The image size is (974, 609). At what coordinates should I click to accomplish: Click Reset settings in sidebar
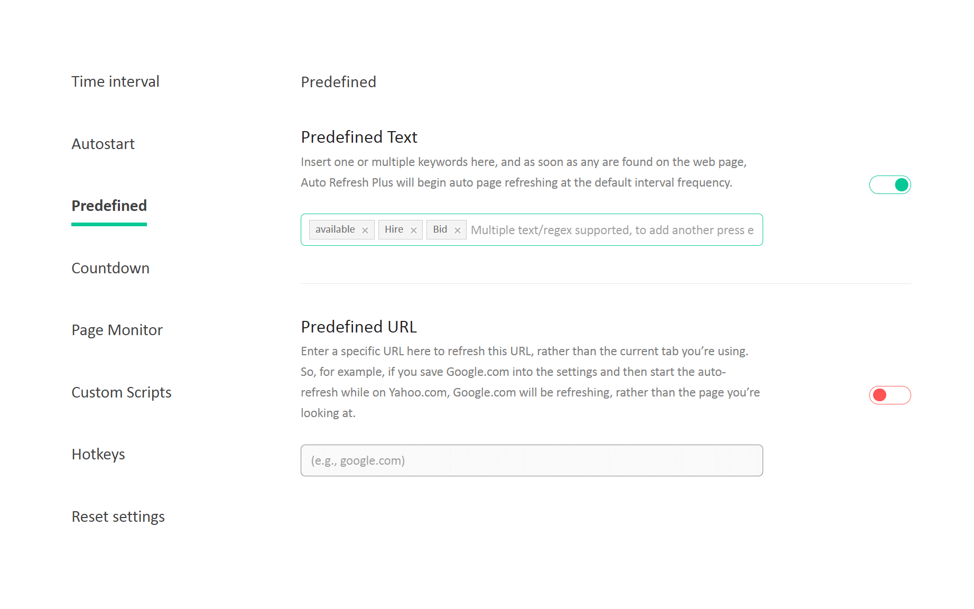(x=118, y=517)
